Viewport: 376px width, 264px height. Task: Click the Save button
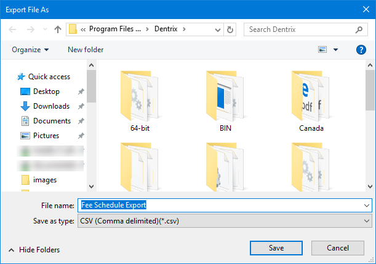[x=276, y=248]
